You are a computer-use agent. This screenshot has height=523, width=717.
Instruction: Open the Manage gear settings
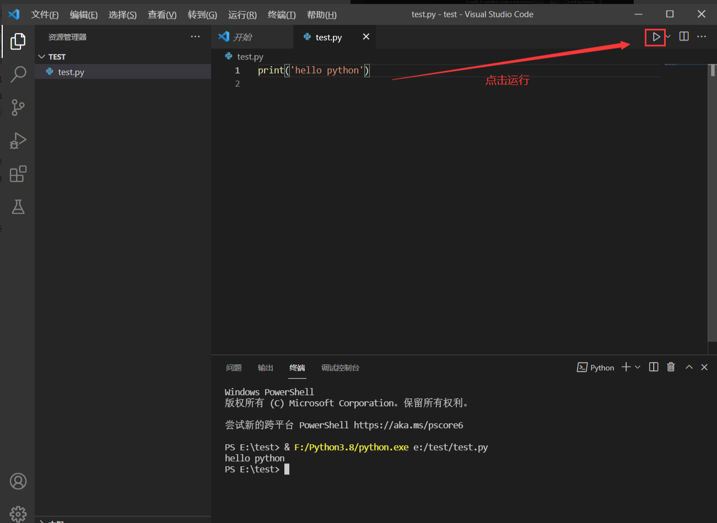click(18, 514)
